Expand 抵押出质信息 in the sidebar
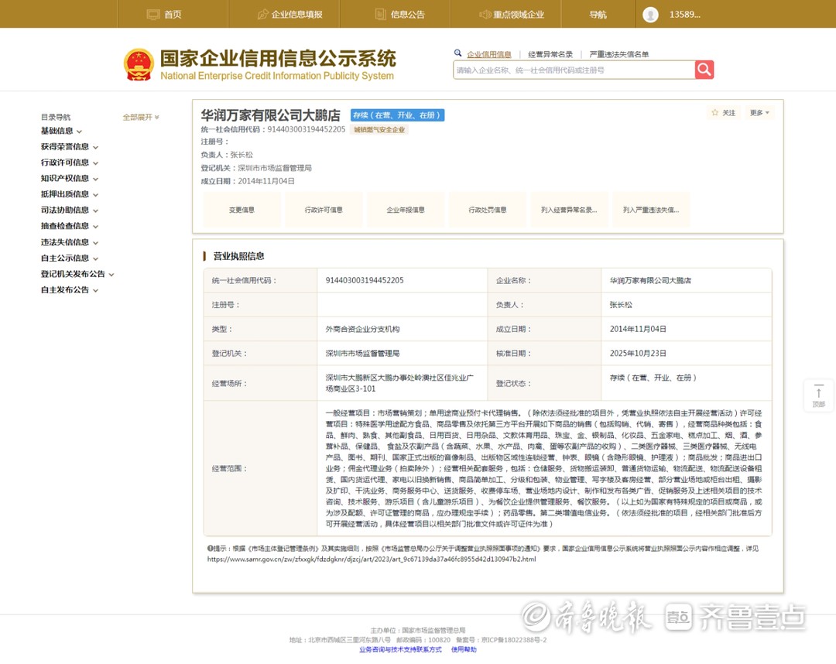This screenshot has height=664, width=836. [70, 194]
